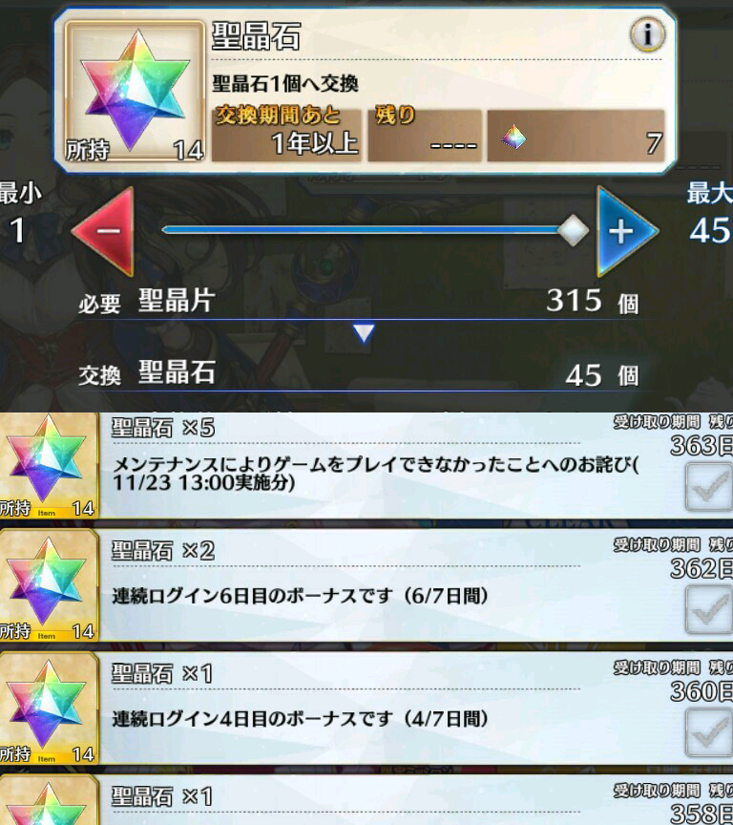Click the slider handle on exchange bar

click(x=573, y=230)
